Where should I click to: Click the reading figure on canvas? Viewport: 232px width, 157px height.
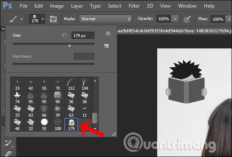point(187,82)
